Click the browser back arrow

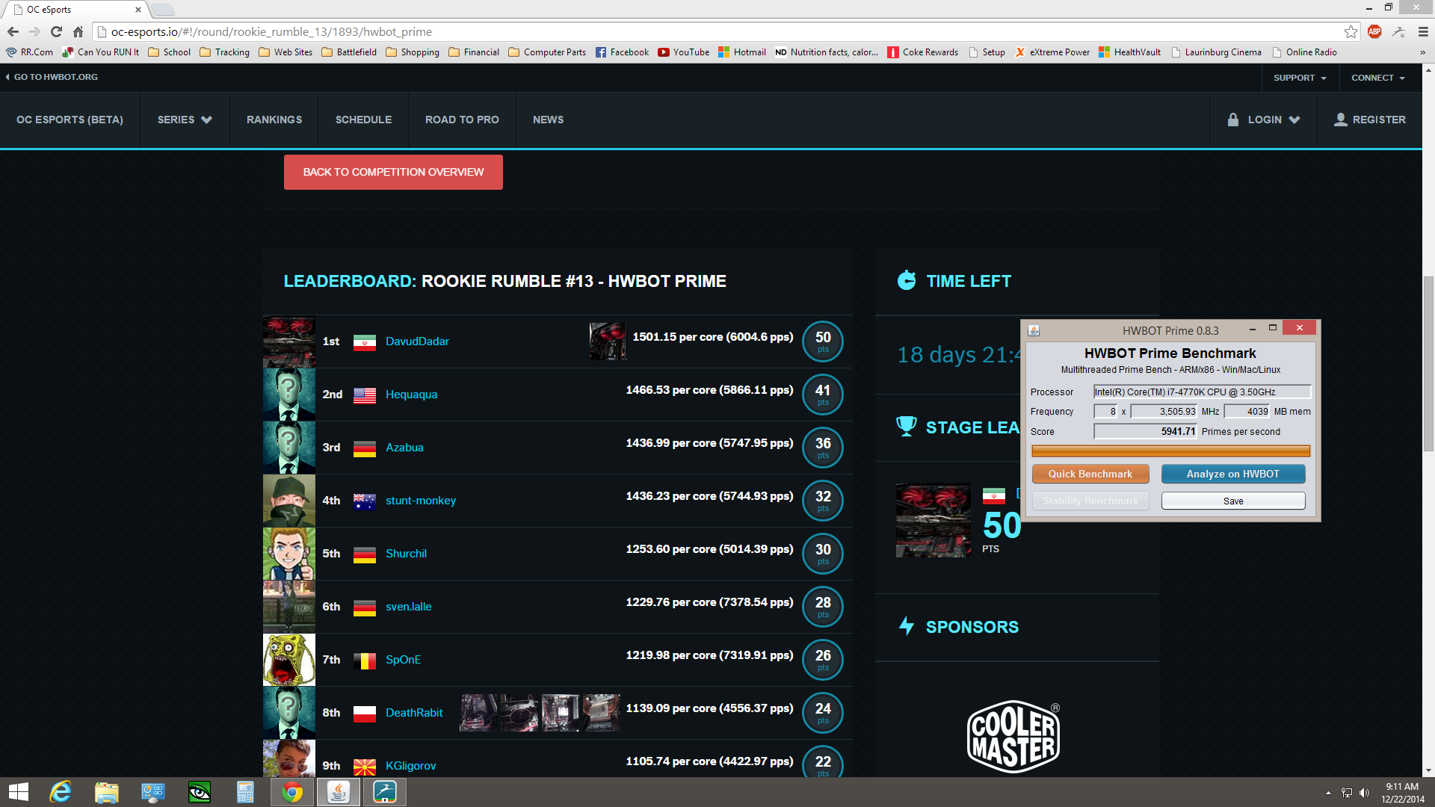pyautogui.click(x=13, y=31)
